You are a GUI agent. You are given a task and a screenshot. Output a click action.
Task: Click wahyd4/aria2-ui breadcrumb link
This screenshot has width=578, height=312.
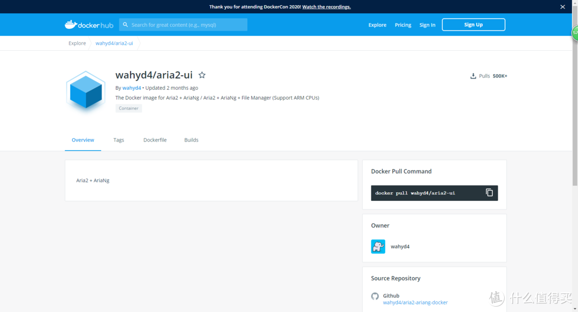pyautogui.click(x=115, y=43)
